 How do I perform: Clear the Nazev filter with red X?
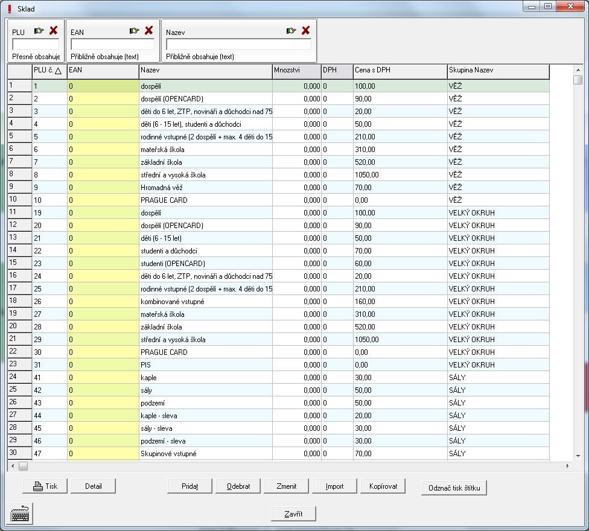coord(306,30)
